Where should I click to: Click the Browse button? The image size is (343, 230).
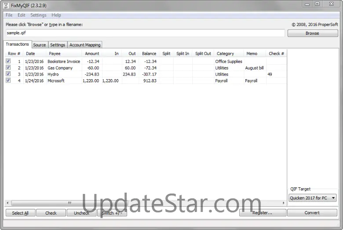pos(313,33)
